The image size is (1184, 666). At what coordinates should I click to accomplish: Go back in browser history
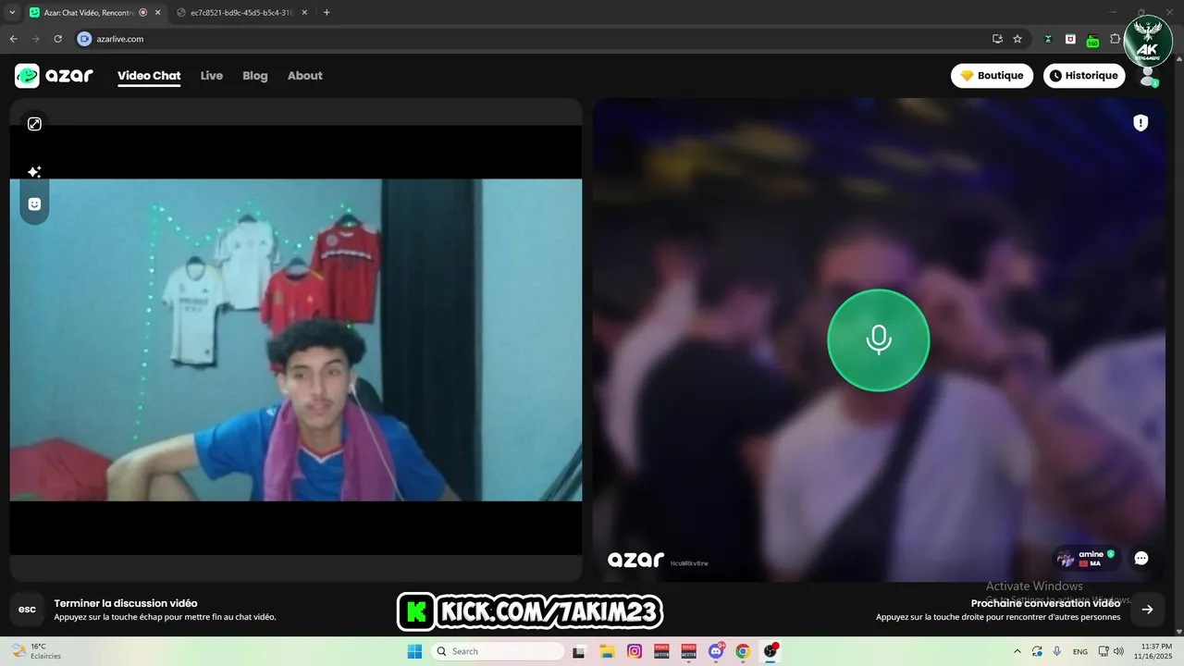tap(13, 39)
